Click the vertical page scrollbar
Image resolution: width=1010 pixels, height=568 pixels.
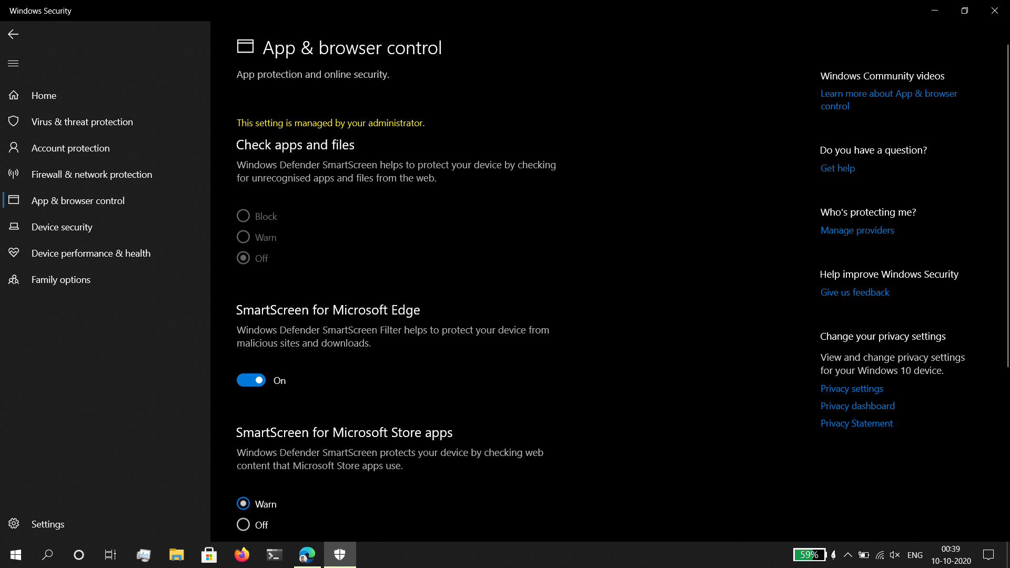(x=1007, y=205)
